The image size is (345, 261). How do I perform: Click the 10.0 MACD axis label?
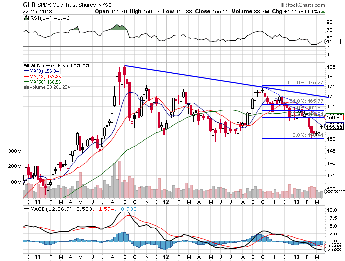click(332, 210)
